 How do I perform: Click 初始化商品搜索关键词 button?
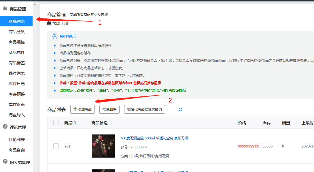[x=144, y=109]
